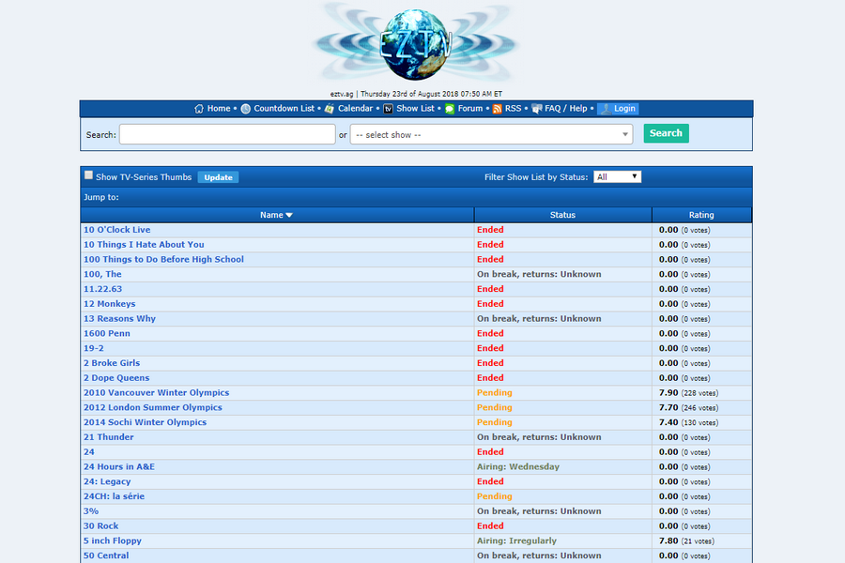This screenshot has width=845, height=563.
Task: Open the 30 Rock show link
Action: (x=100, y=525)
